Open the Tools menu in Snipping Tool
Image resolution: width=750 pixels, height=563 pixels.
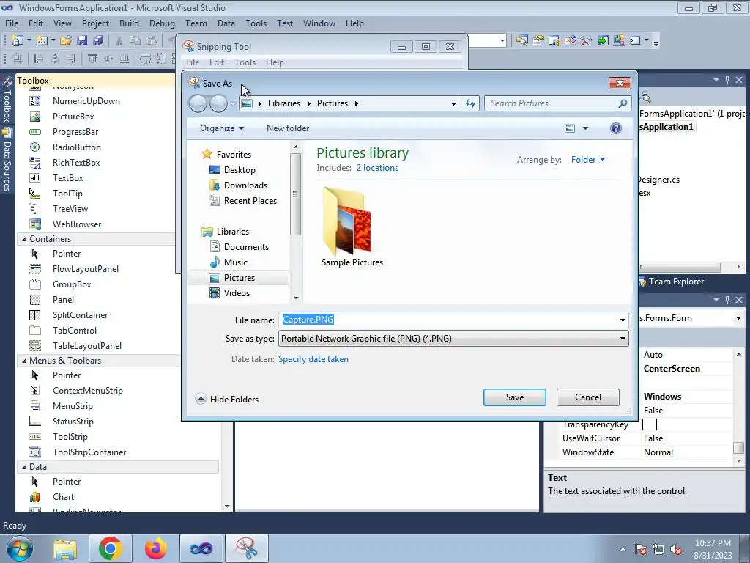pyautogui.click(x=245, y=62)
